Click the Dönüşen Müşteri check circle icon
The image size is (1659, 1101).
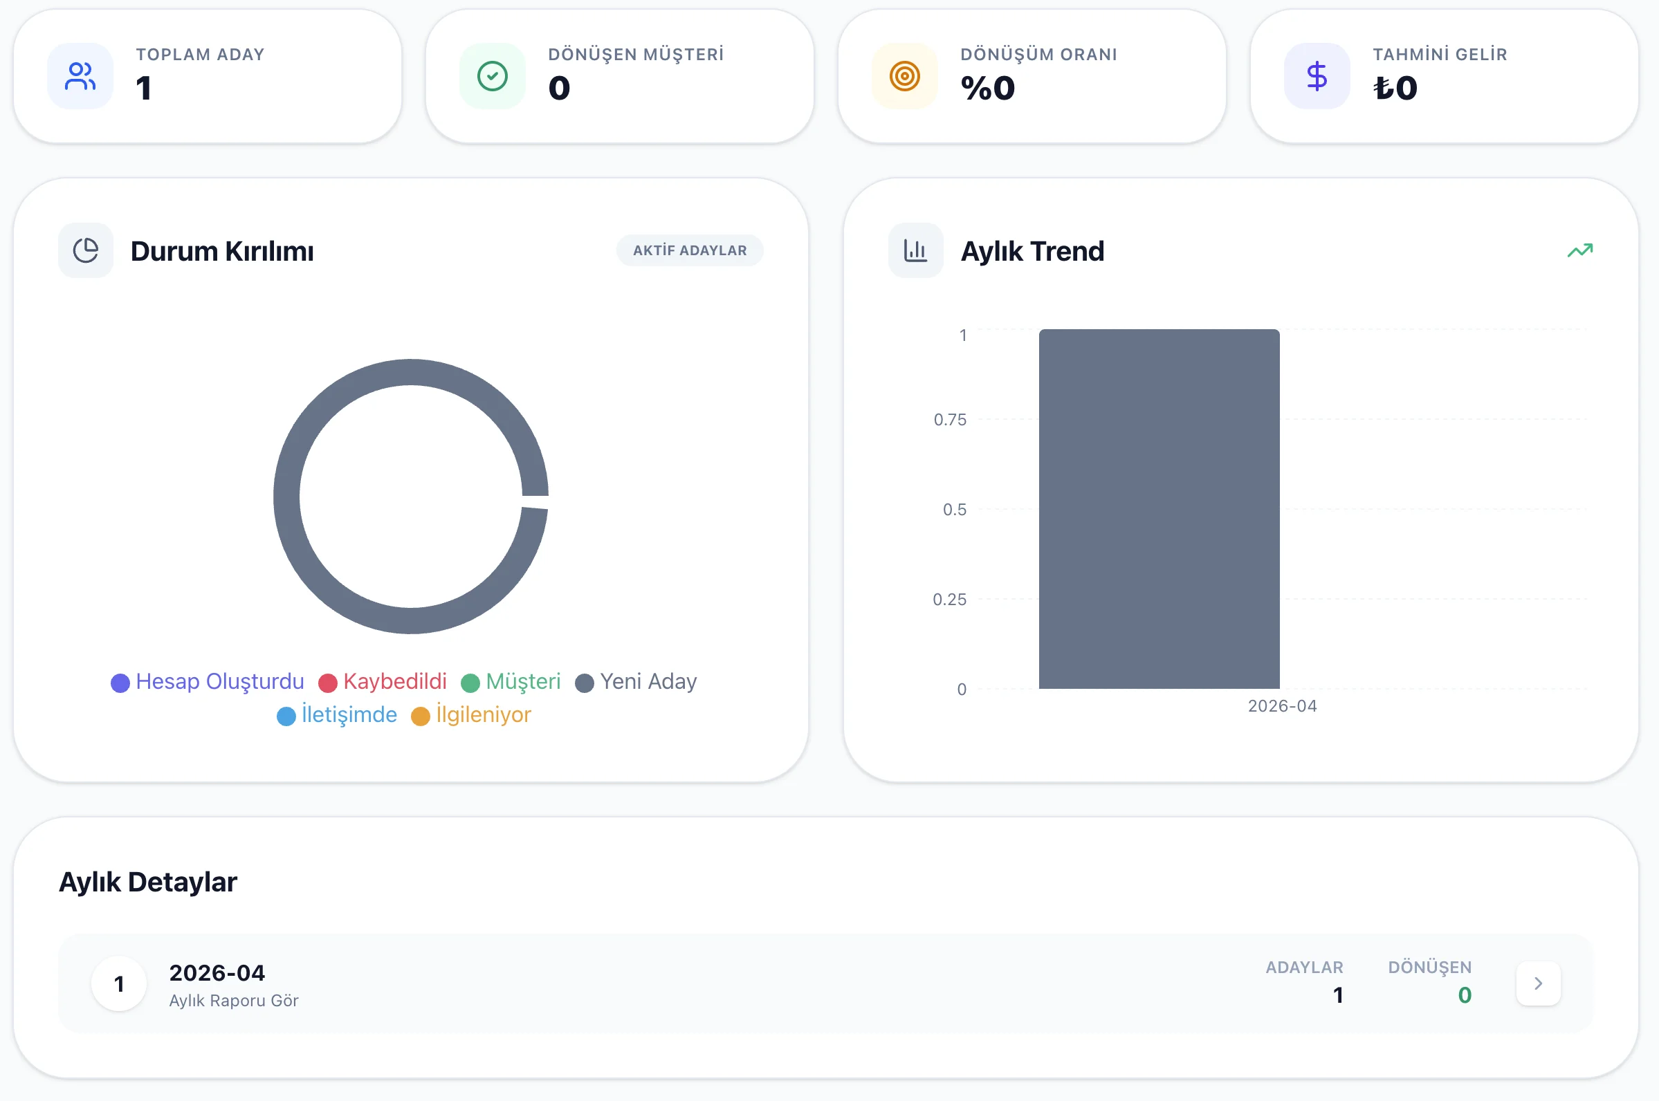pyautogui.click(x=492, y=76)
